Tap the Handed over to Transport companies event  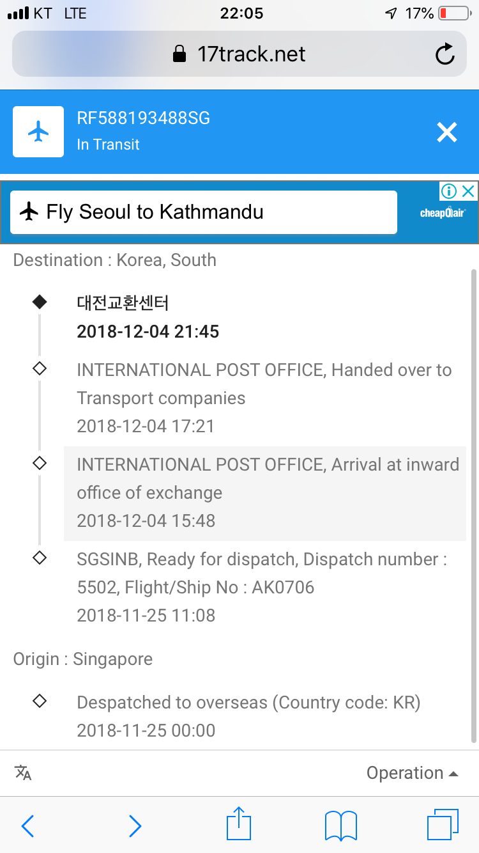(x=264, y=398)
